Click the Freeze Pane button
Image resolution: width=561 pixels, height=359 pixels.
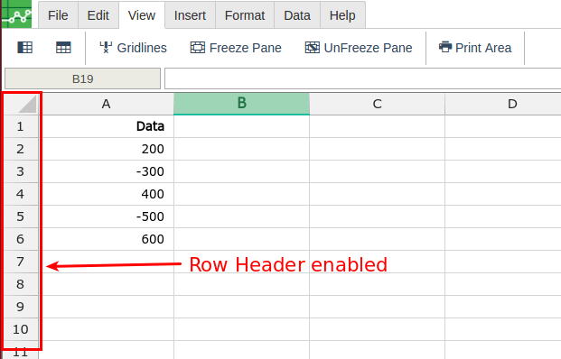pos(236,48)
